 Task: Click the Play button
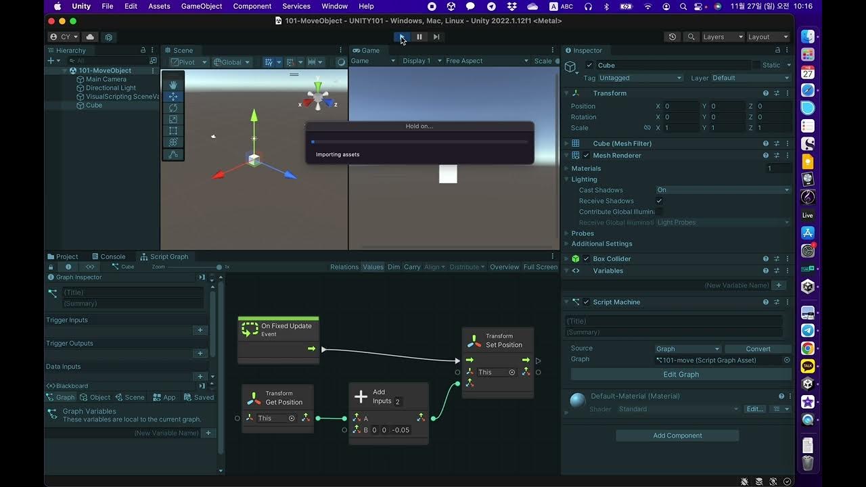click(x=403, y=37)
